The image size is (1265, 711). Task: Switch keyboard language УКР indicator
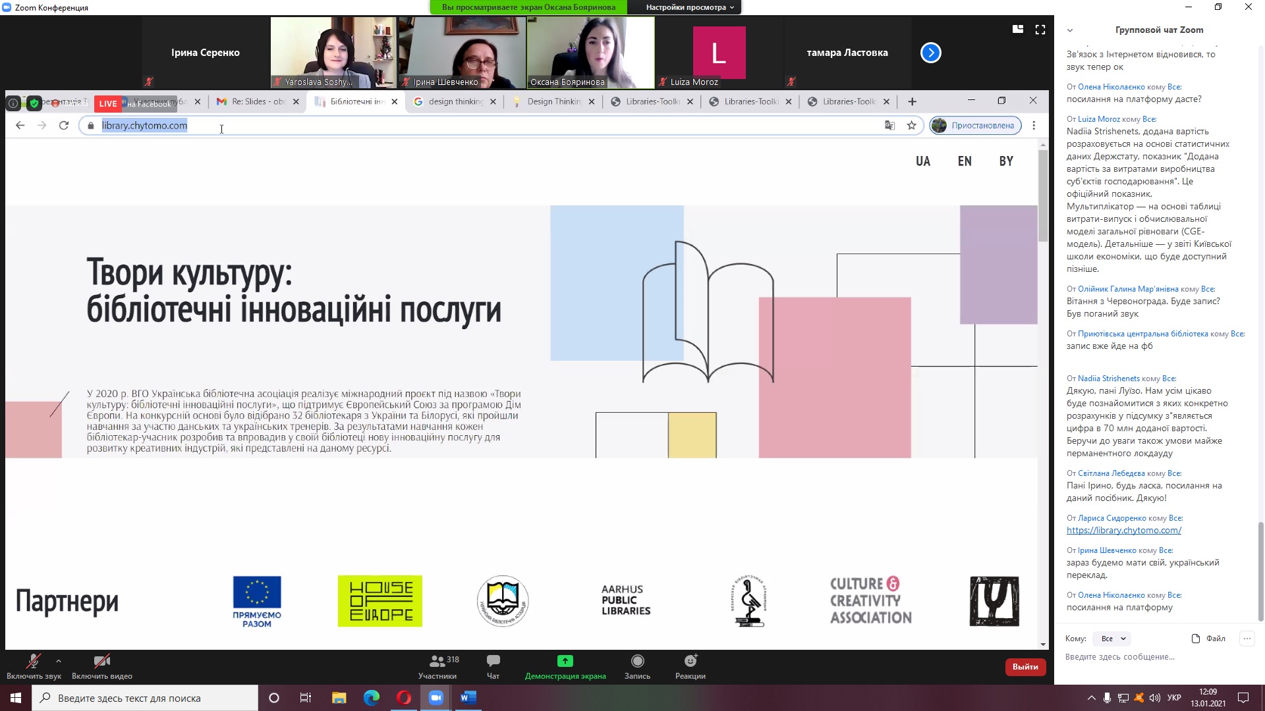coord(1174,698)
